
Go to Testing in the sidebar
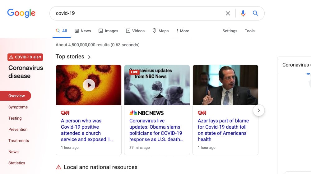coord(15,118)
